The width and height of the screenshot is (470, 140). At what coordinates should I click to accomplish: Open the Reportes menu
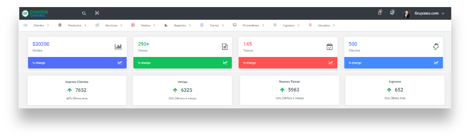(180, 25)
